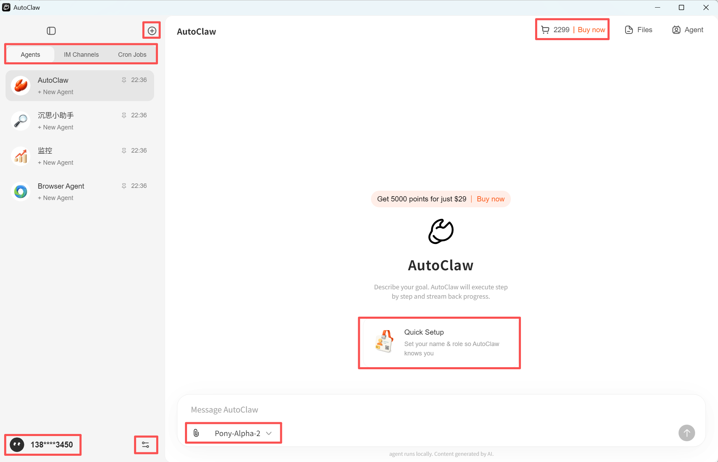The image size is (718, 462).
Task: Open the Files panel
Action: coord(639,30)
